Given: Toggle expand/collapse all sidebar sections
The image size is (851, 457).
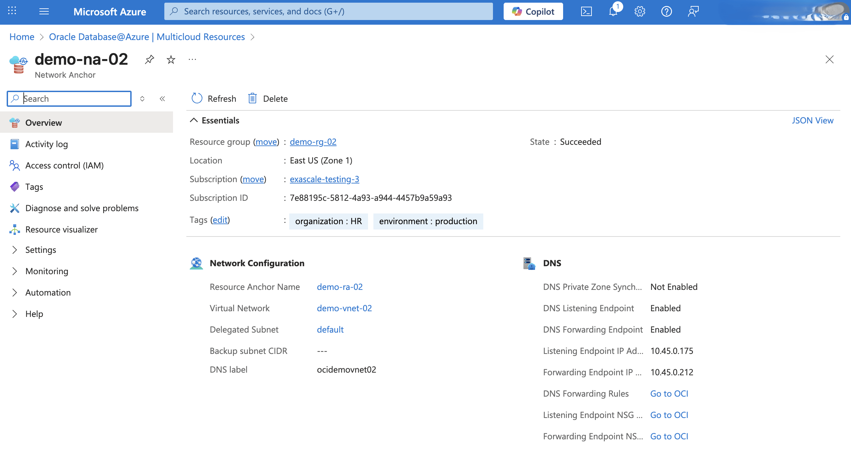Looking at the screenshot, I should [x=142, y=99].
